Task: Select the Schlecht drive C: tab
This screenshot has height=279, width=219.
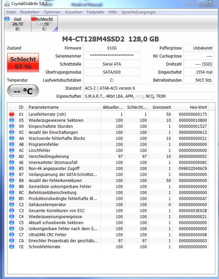Action: 44,24
